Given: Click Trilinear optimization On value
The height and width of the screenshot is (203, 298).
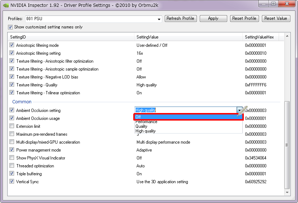Looking at the screenshot, I should 139,93.
